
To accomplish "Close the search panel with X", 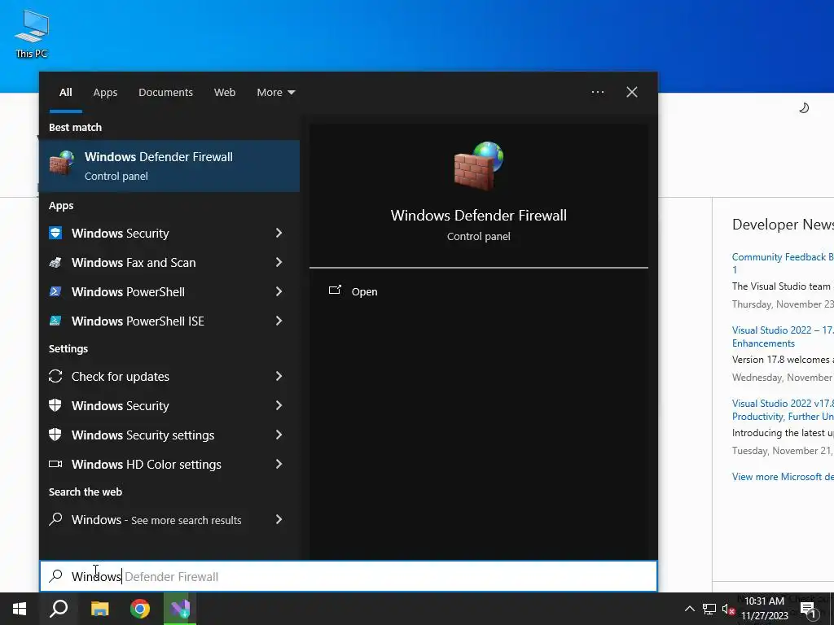I will 632,92.
